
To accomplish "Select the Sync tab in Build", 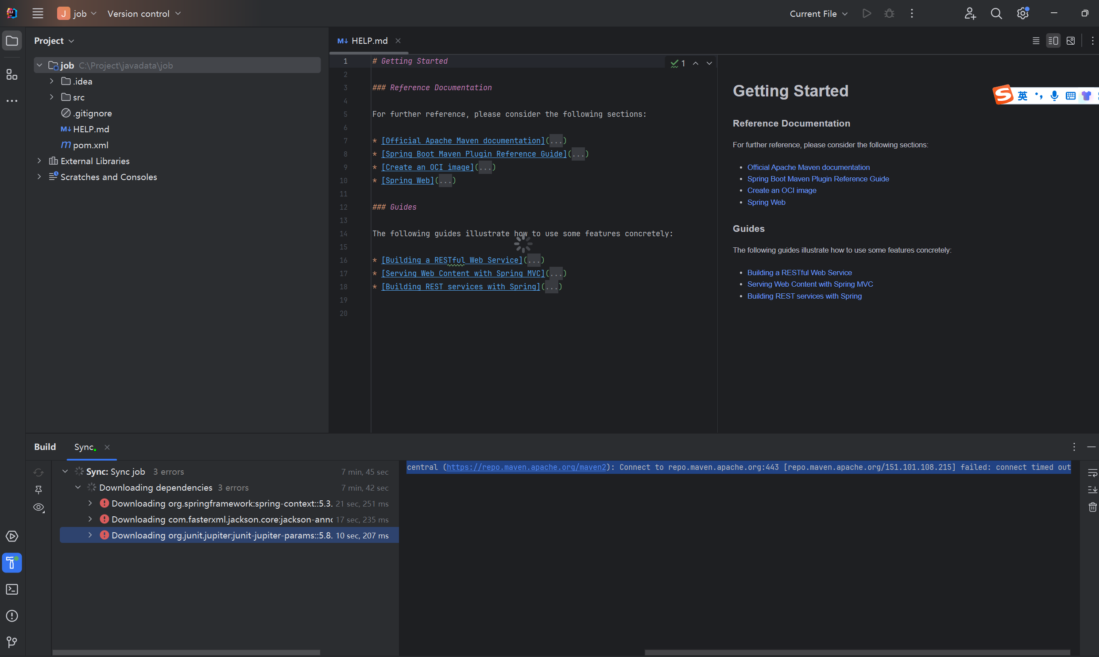I will coord(85,447).
